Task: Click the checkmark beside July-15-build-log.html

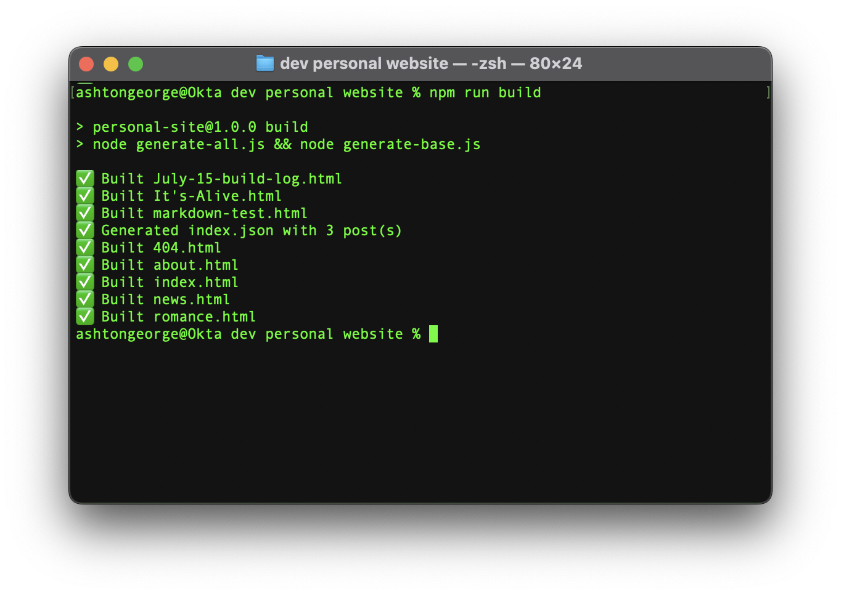Action: (x=85, y=179)
